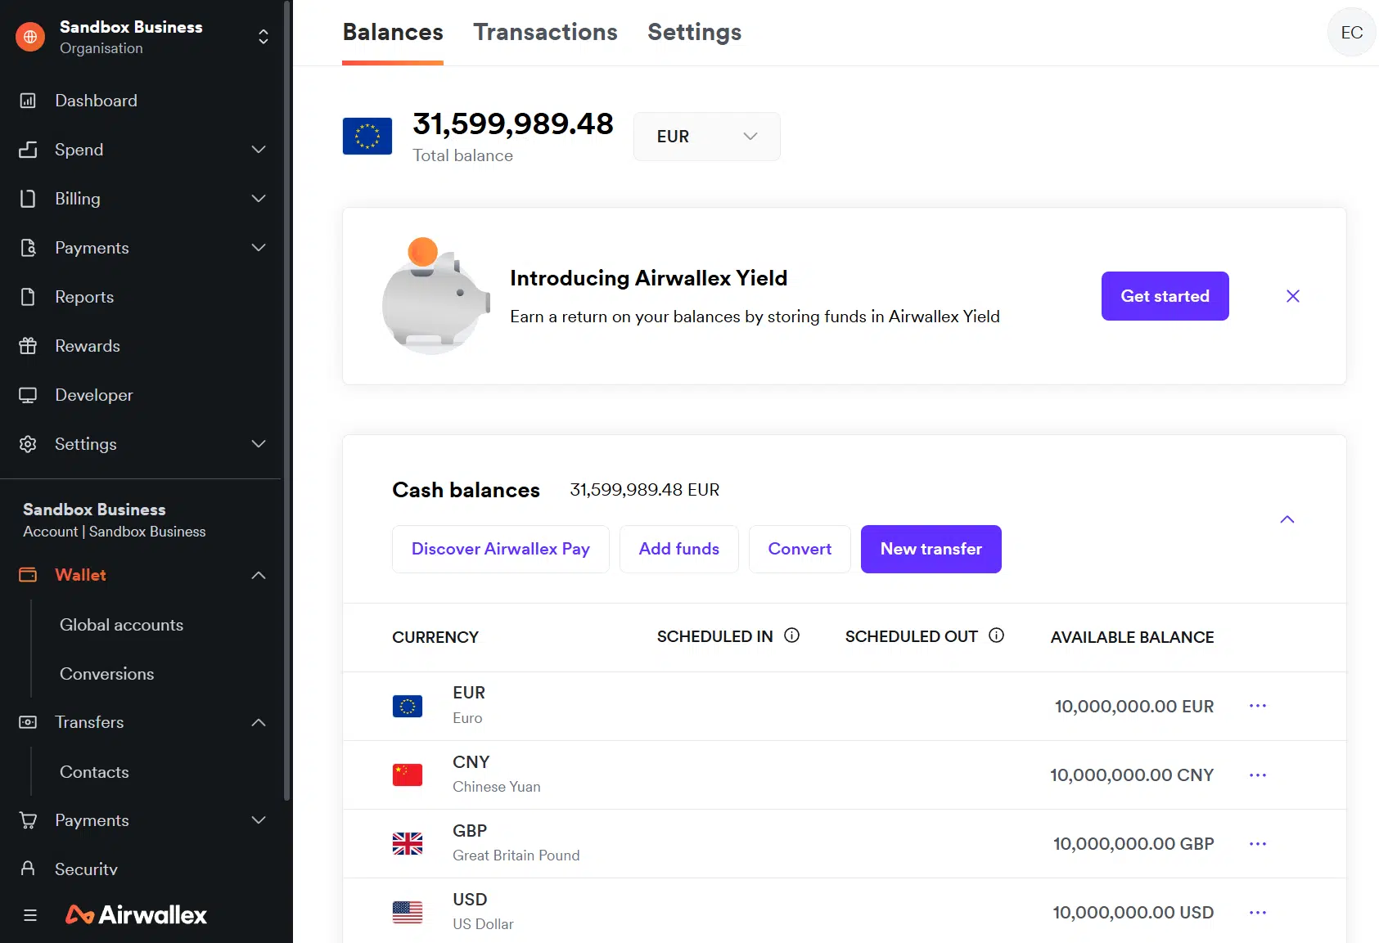Image resolution: width=1379 pixels, height=943 pixels.
Task: Click the 10,000,000.00 GBP available balance
Action: coord(1133,844)
